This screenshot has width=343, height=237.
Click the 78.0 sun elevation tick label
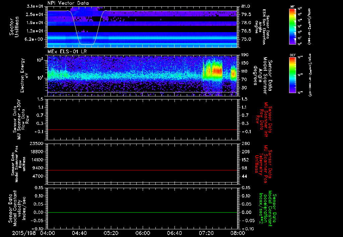(246, 23)
